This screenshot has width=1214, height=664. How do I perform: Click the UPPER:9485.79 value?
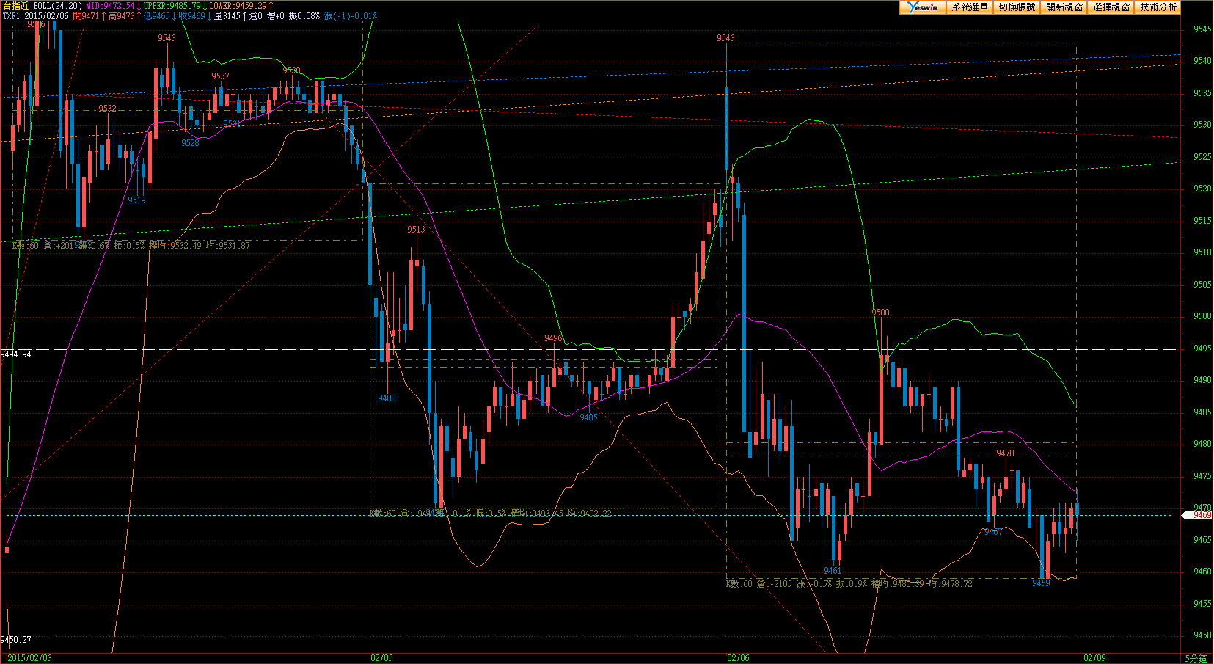172,6
